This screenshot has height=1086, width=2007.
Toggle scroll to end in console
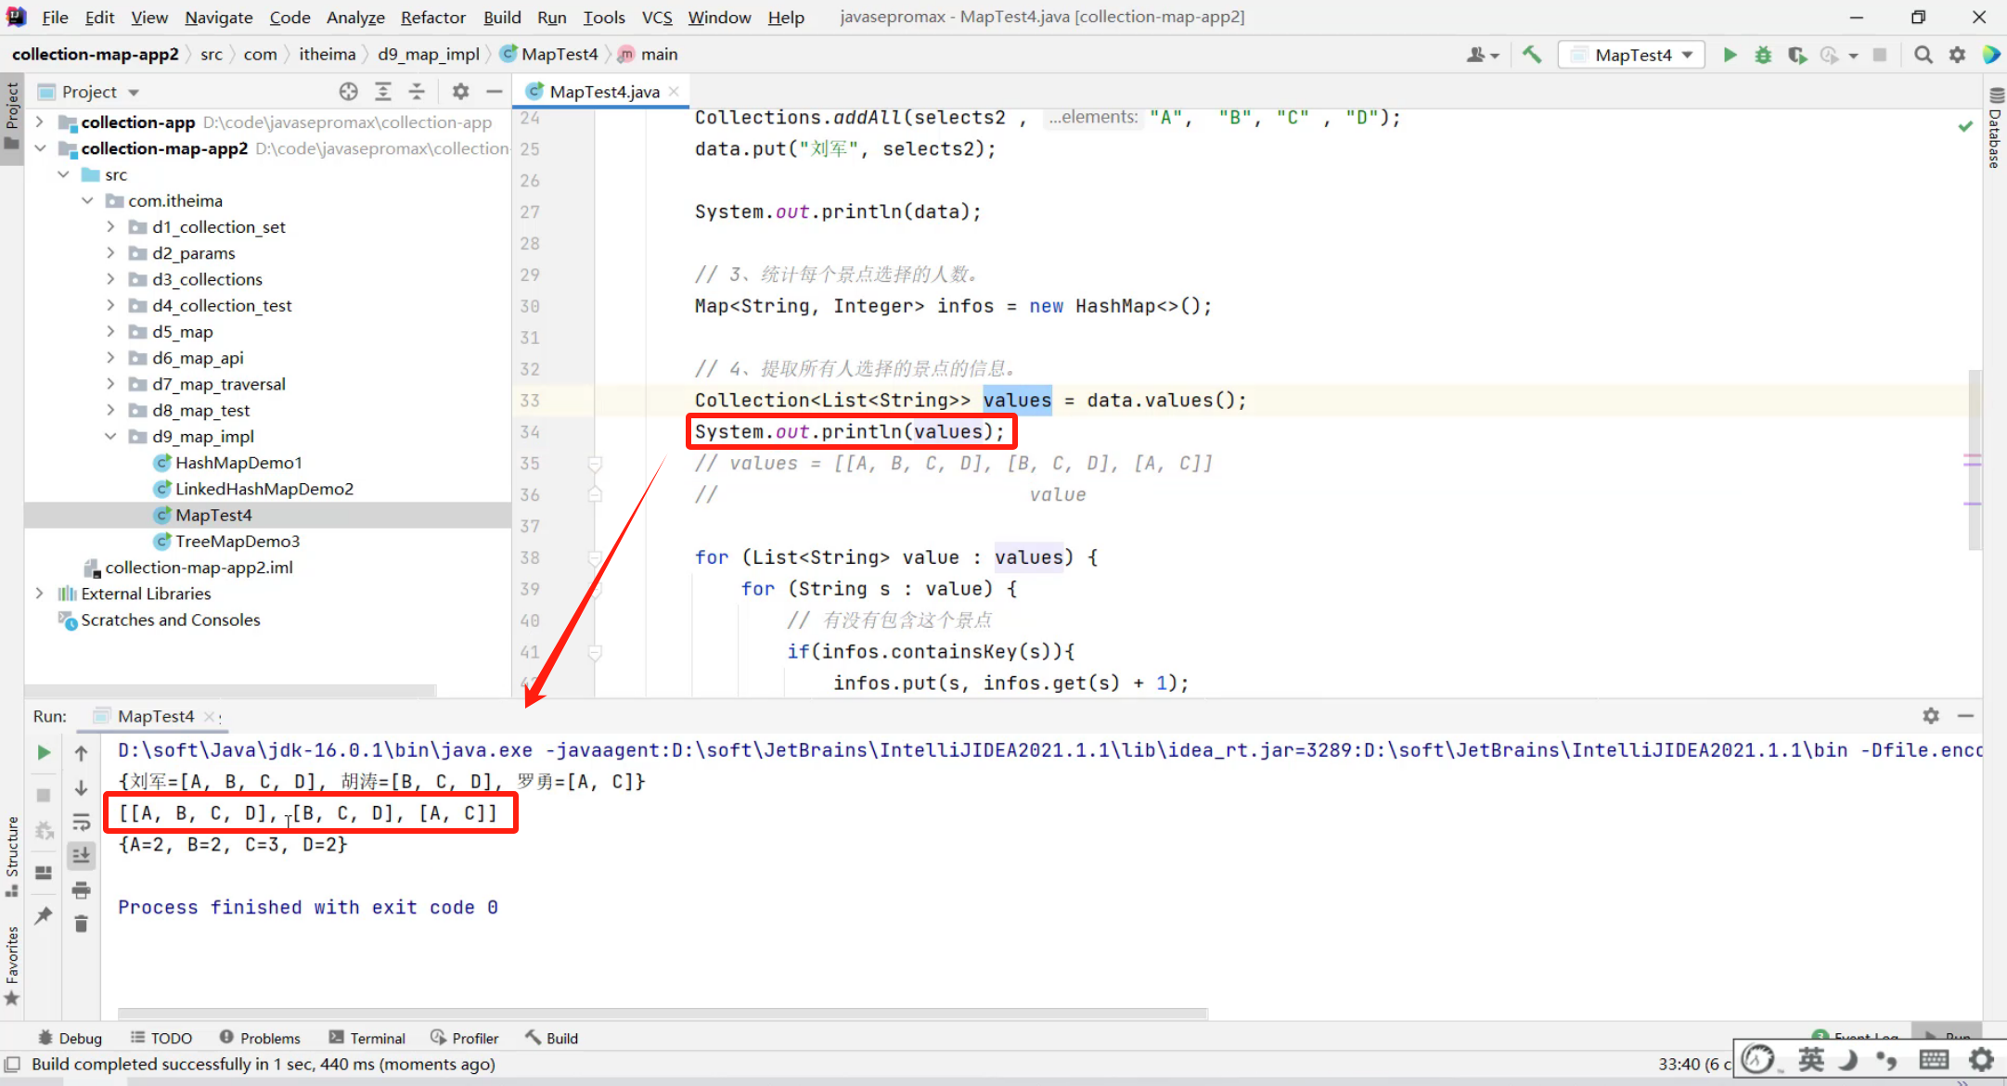(x=82, y=855)
